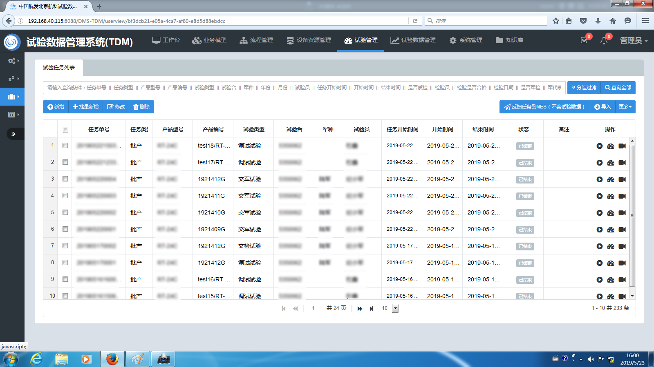Open the file explorer taskbar icon
The width and height of the screenshot is (654, 367).
coord(62,359)
